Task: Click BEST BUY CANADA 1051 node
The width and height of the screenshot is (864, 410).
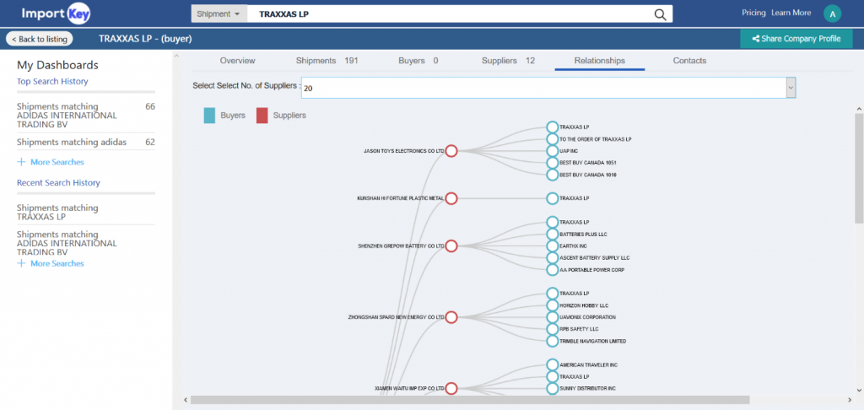Action: pyautogui.click(x=552, y=163)
